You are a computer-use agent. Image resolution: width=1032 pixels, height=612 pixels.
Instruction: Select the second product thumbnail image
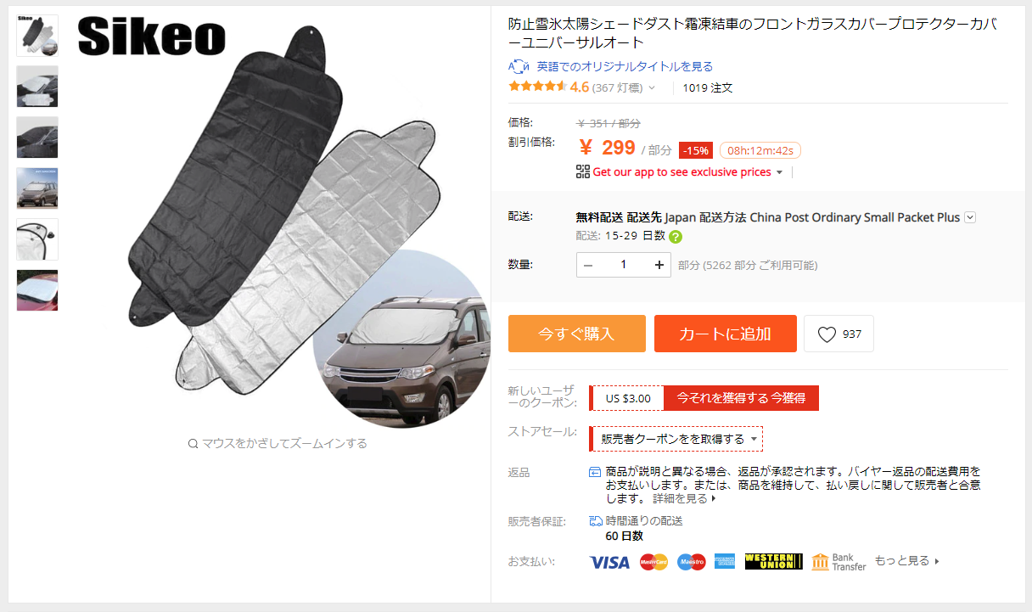point(37,87)
